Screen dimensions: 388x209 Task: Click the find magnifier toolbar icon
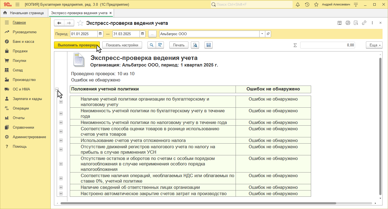click(152, 45)
